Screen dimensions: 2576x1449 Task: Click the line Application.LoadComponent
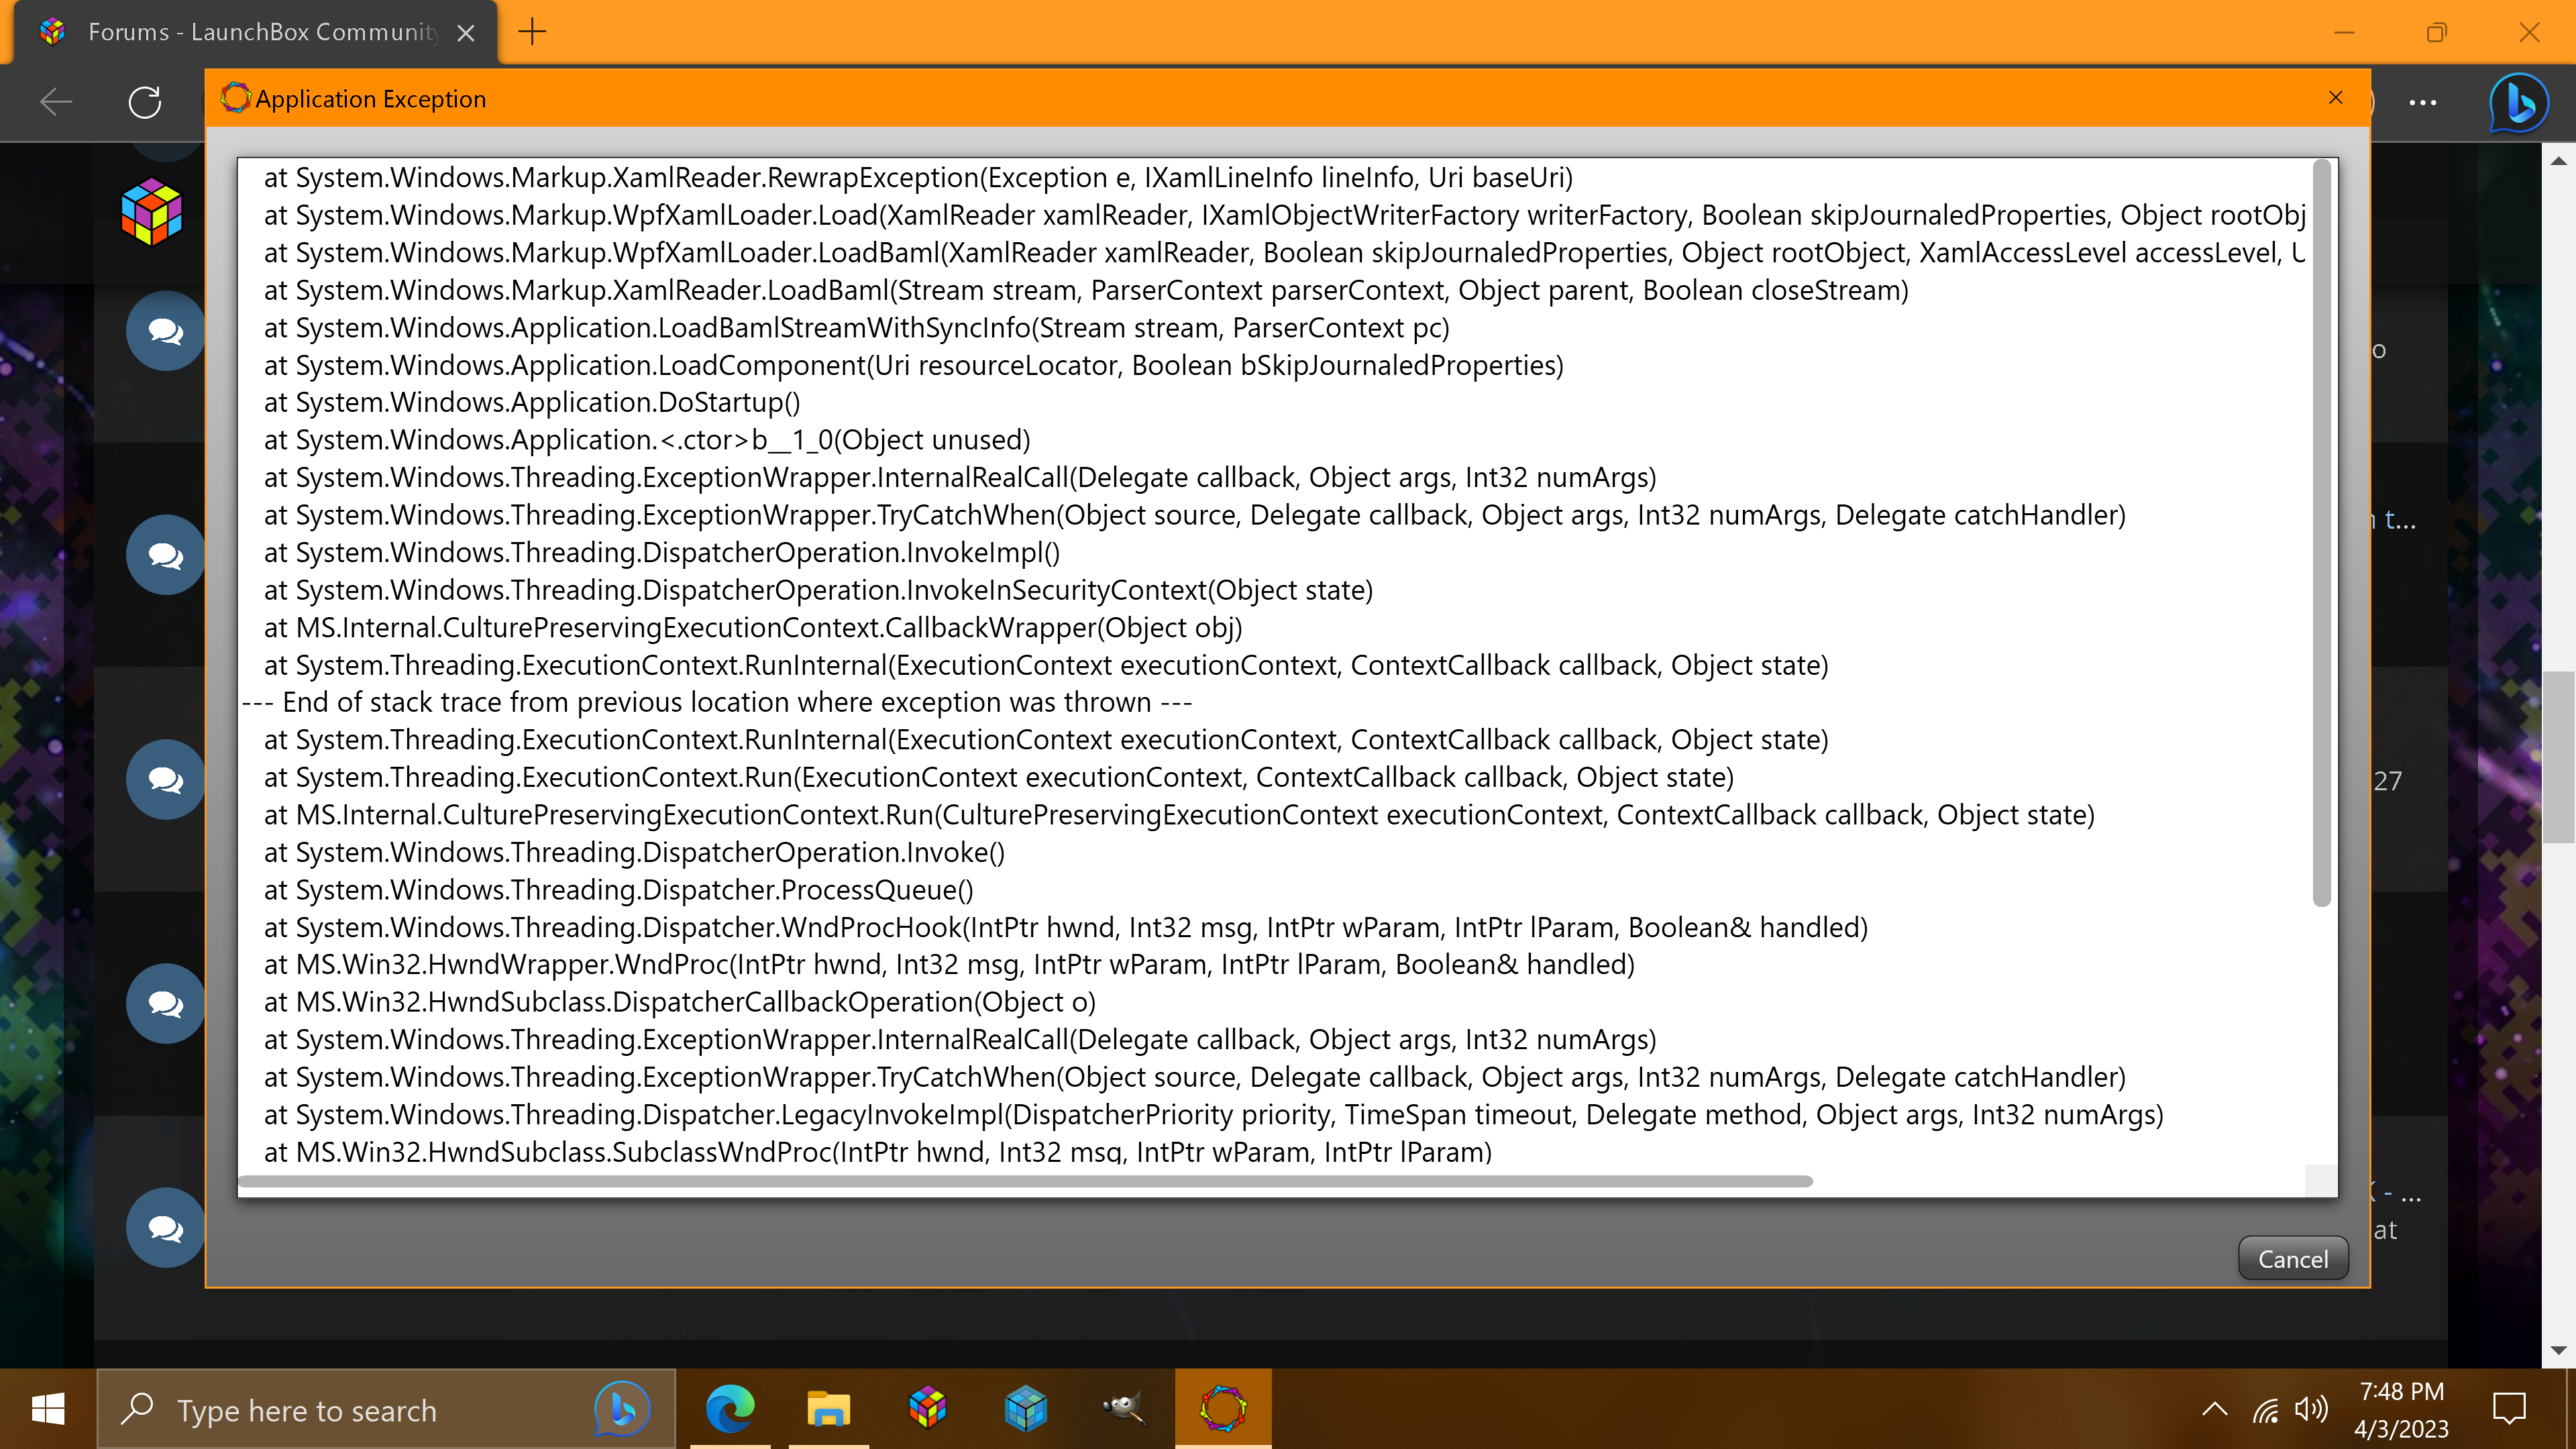click(914, 365)
